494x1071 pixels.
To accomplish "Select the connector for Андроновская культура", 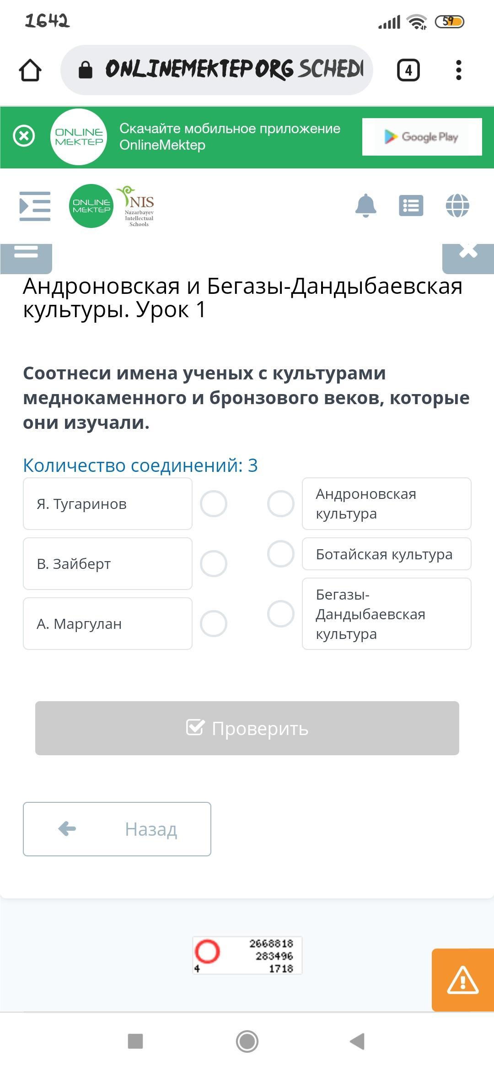I will pyautogui.click(x=280, y=504).
